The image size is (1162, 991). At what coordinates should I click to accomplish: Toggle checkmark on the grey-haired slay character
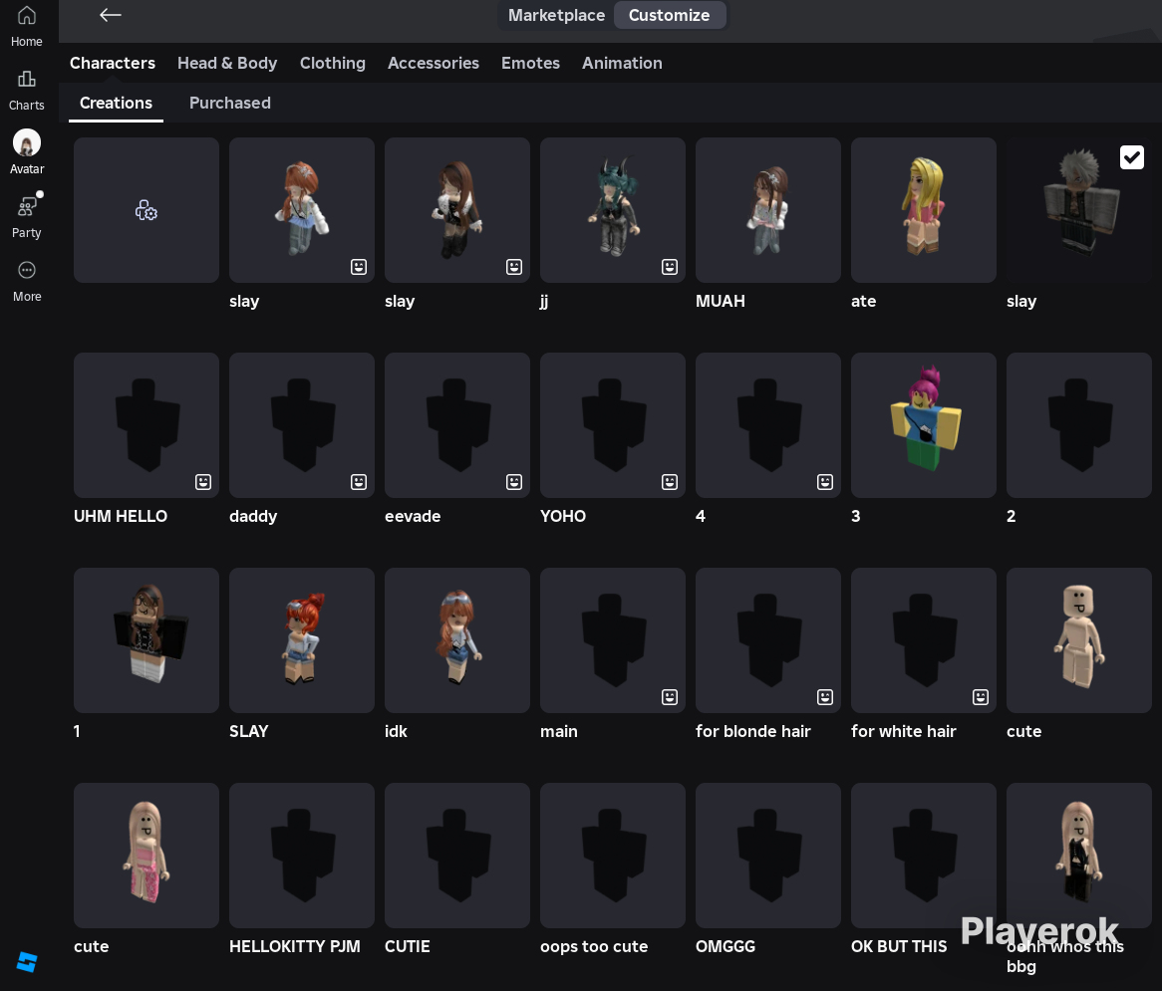[1132, 157]
